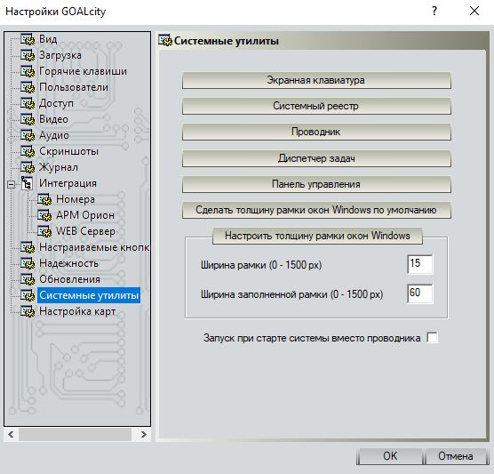Open Панель управления

point(316,184)
